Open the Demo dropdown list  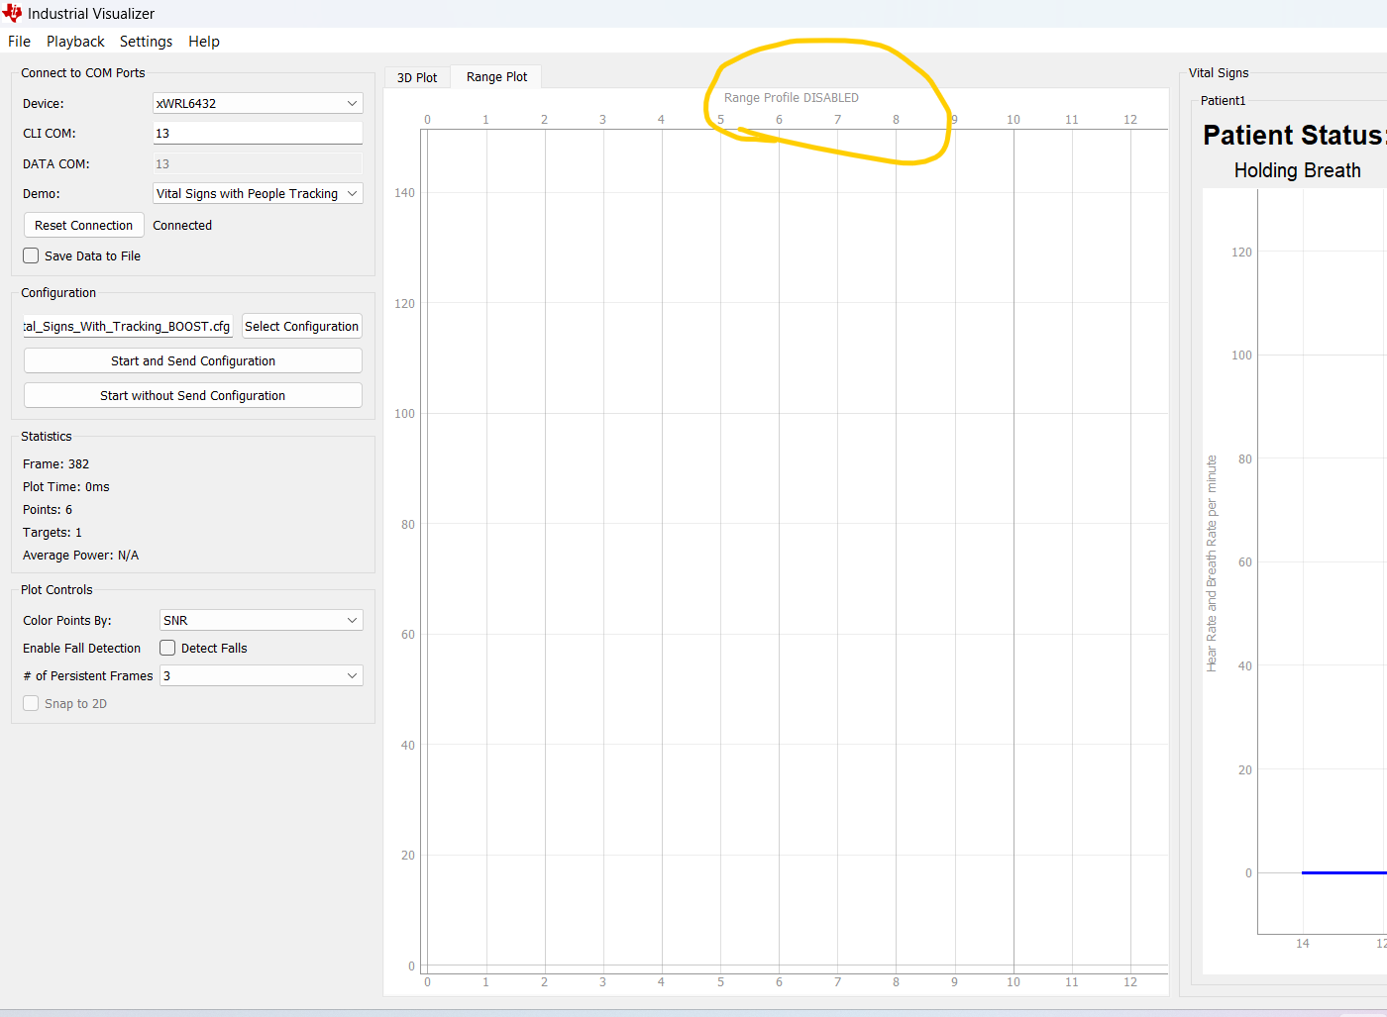click(x=258, y=193)
